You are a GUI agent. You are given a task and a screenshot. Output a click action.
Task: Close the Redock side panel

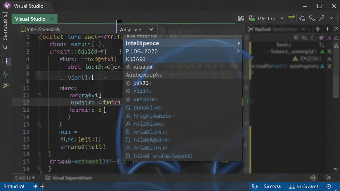(336, 29)
